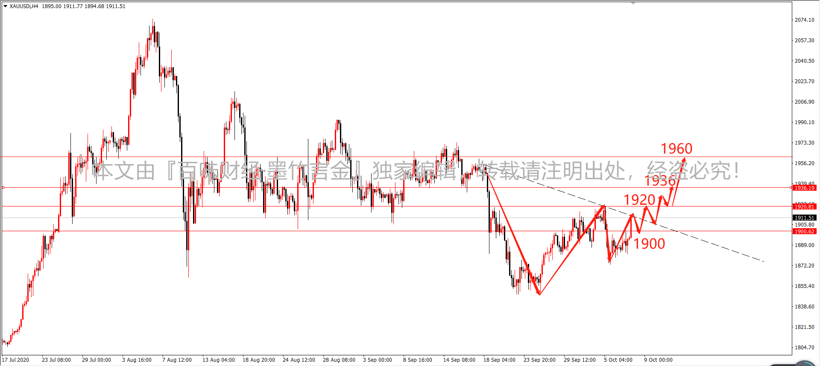This screenshot has height=366, width=820.
Task: Click 1821.50 on the price scale
Action: tap(804, 327)
